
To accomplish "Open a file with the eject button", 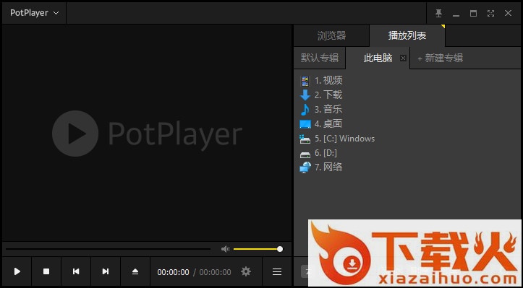I will click(135, 271).
